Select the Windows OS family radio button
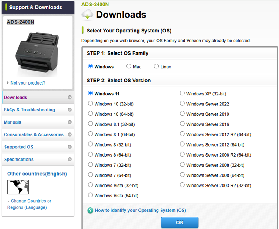 90,66
